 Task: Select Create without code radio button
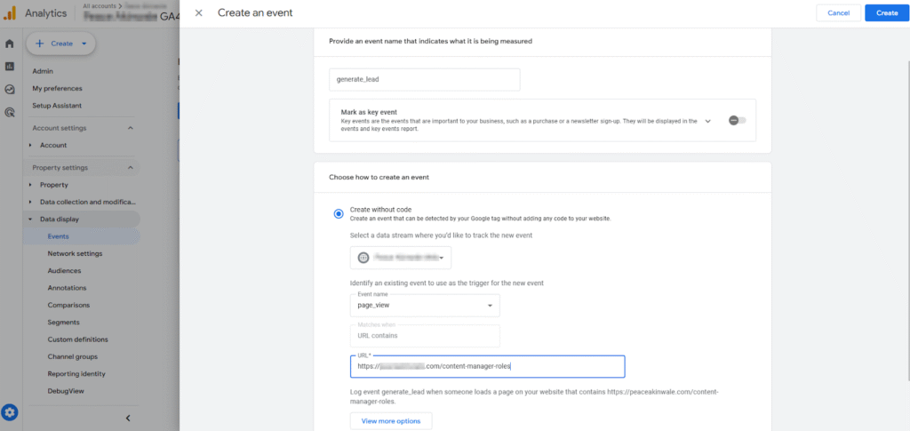(x=338, y=213)
